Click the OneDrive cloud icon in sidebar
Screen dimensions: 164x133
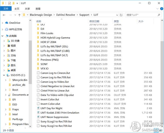pyautogui.click(x=7, y=23)
